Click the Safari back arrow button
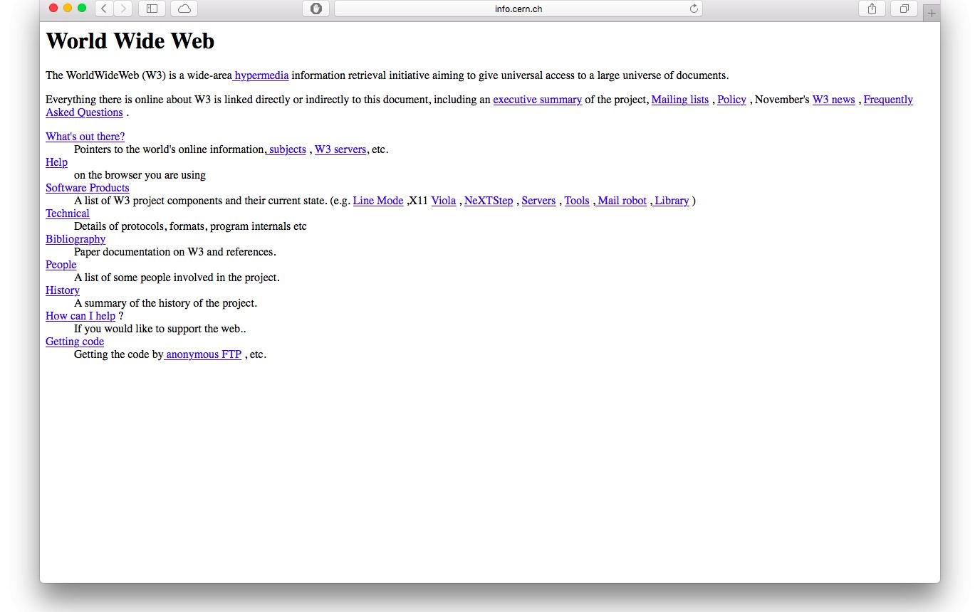This screenshot has height=612, width=980. point(104,9)
